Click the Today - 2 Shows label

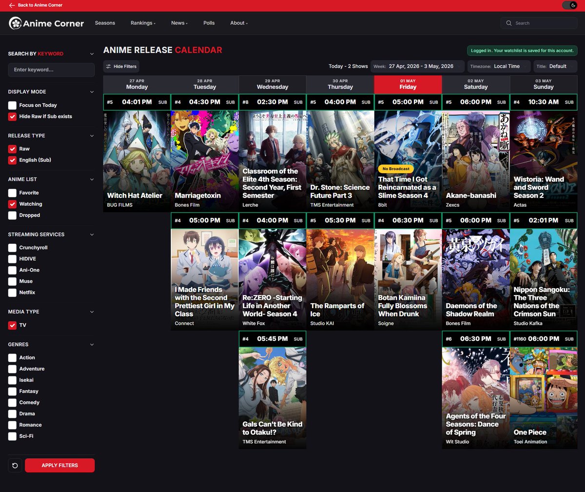(348, 66)
